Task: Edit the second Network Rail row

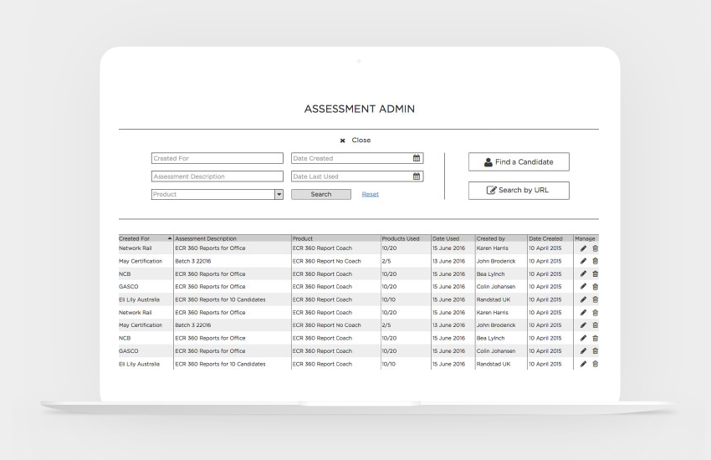Action: point(583,312)
